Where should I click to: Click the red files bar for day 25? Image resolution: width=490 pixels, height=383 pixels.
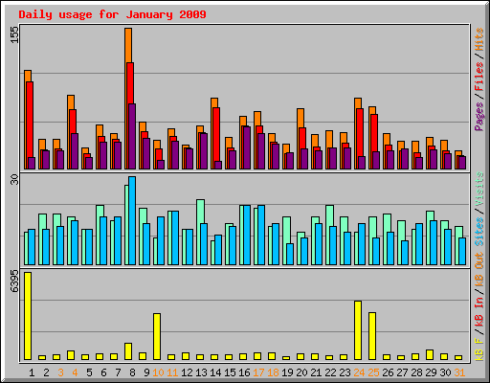coord(374,133)
